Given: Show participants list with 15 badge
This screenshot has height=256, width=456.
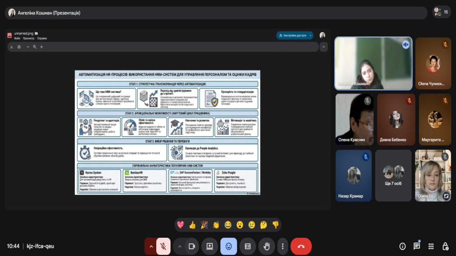Looking at the screenshot, I should click(x=441, y=12).
